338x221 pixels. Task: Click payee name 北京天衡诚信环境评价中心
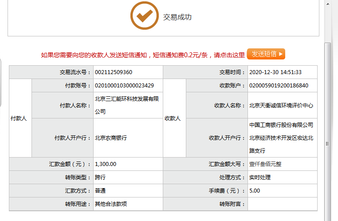pyautogui.click(x=281, y=105)
